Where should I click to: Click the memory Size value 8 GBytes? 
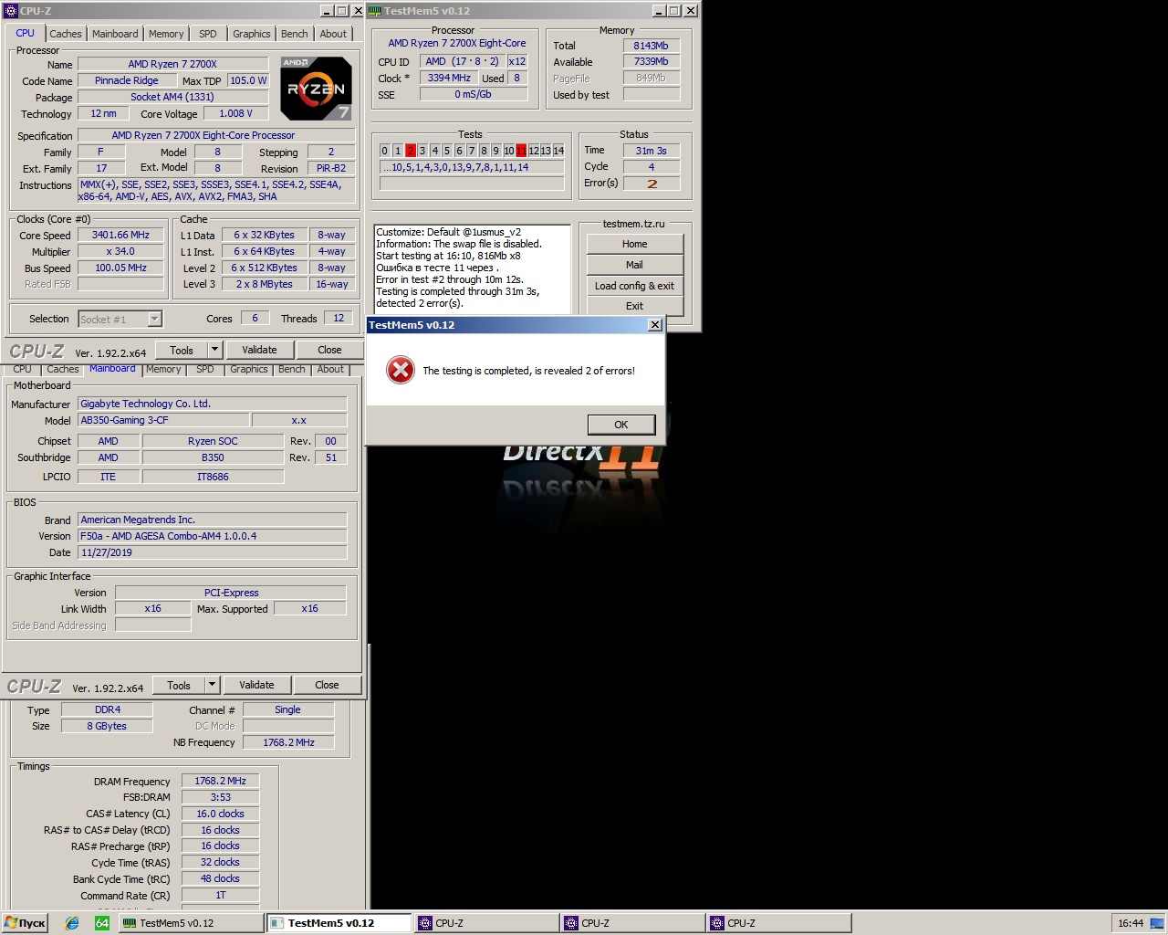(x=108, y=726)
